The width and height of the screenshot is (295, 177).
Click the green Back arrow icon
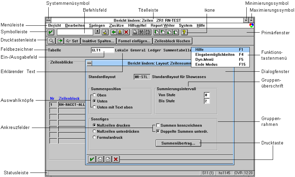point(114,32)
